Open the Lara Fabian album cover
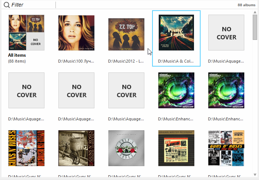The height and width of the screenshot is (180, 259). [x=76, y=33]
